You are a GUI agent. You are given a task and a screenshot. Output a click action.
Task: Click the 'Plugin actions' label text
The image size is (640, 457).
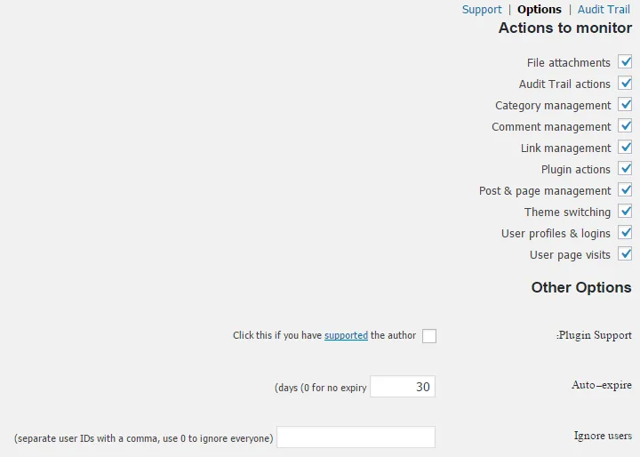pos(576,169)
